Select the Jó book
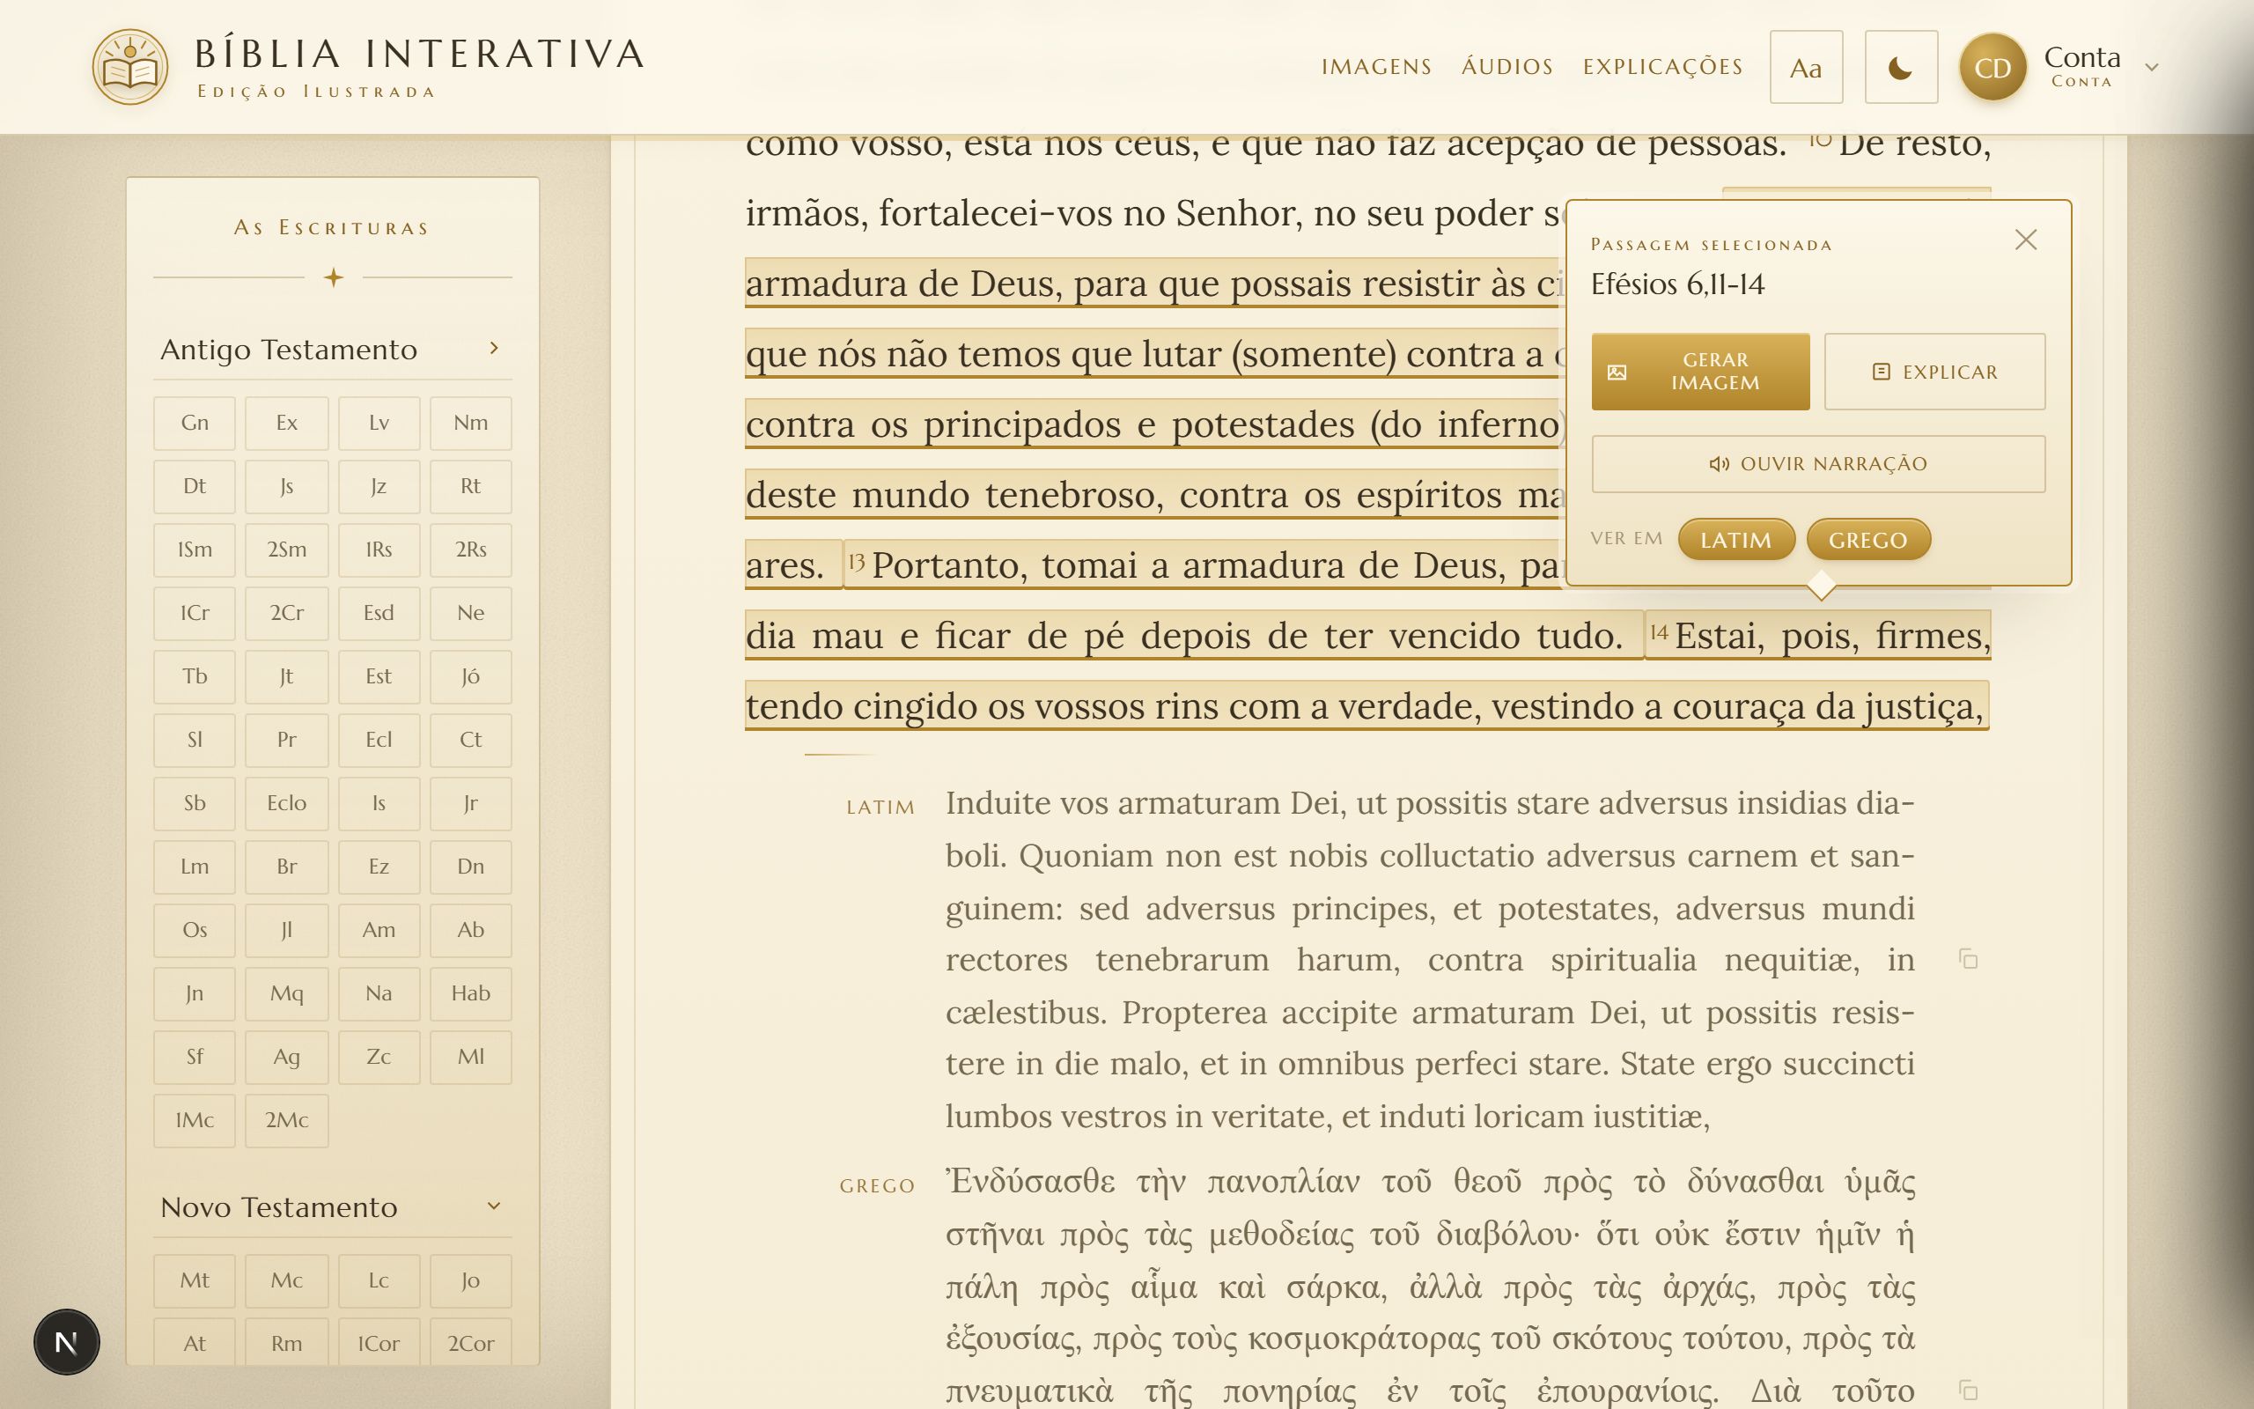 point(471,676)
